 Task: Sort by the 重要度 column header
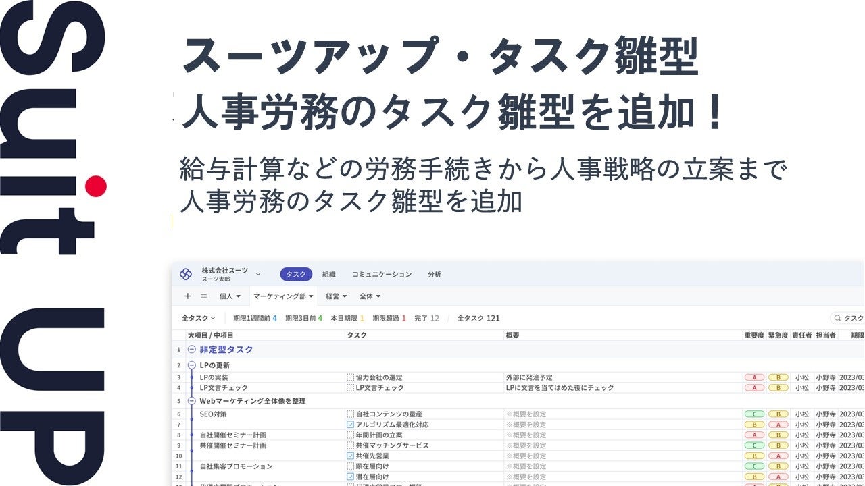754,335
